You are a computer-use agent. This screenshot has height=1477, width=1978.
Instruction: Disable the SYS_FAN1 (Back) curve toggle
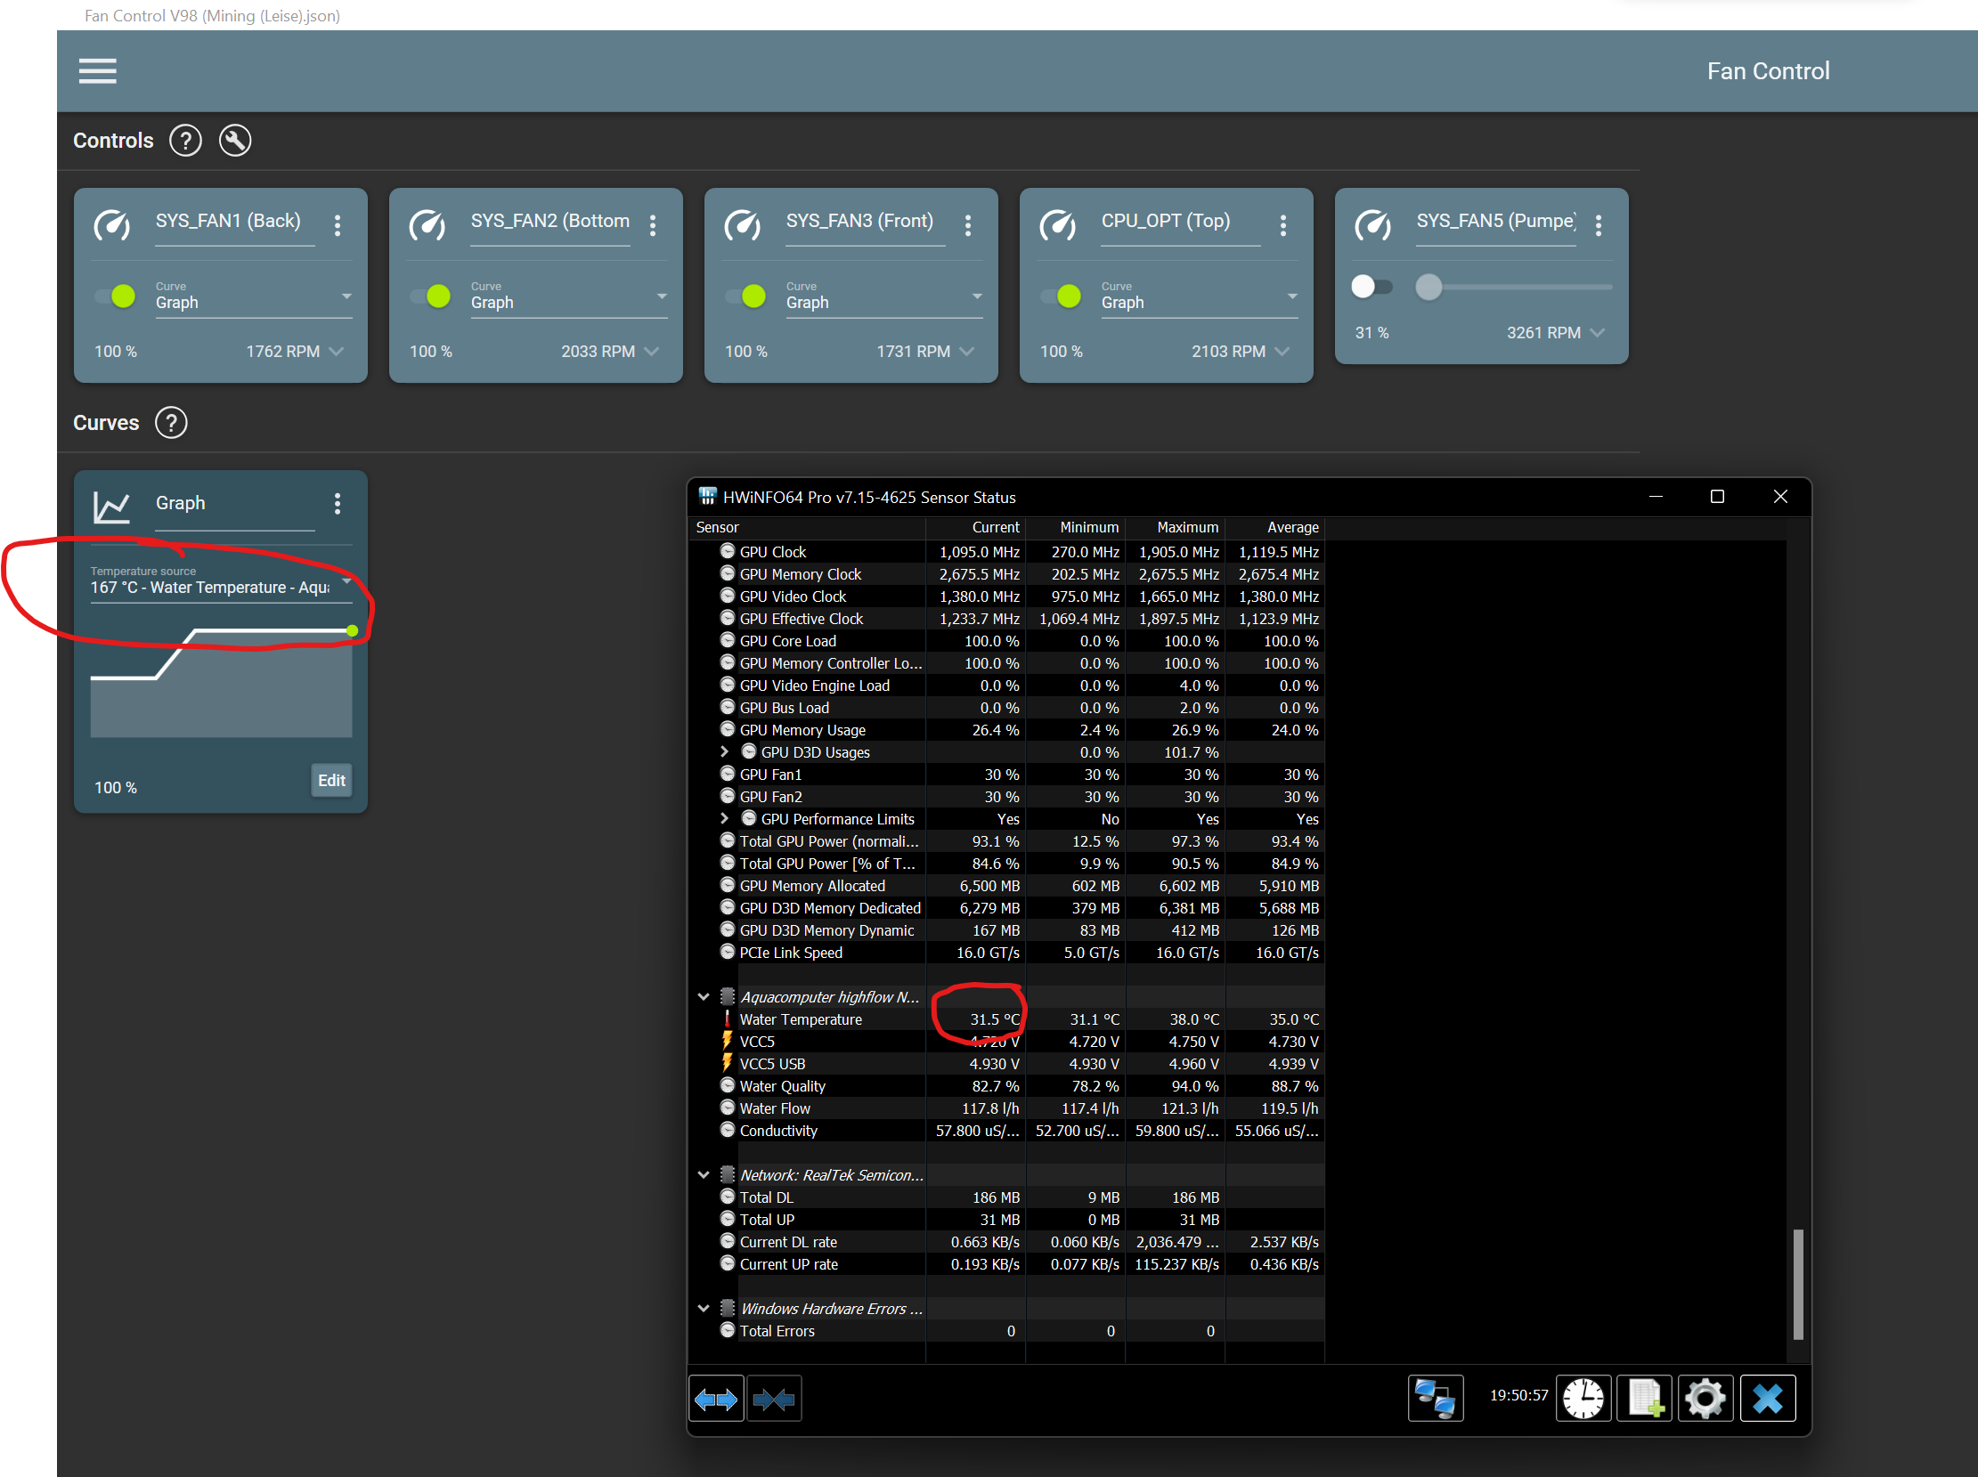(x=116, y=296)
